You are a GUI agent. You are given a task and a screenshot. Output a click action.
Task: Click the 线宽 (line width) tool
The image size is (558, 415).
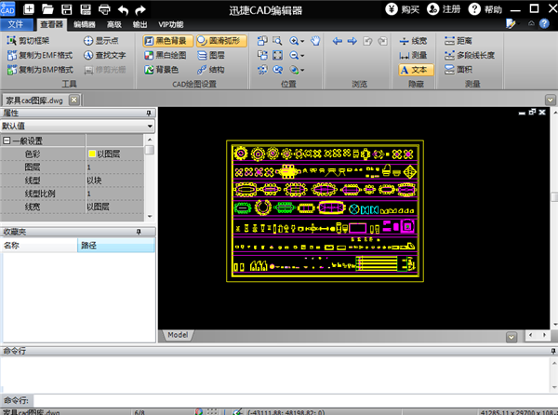point(412,42)
